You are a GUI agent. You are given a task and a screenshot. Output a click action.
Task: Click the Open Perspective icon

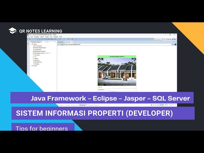pos(164,39)
